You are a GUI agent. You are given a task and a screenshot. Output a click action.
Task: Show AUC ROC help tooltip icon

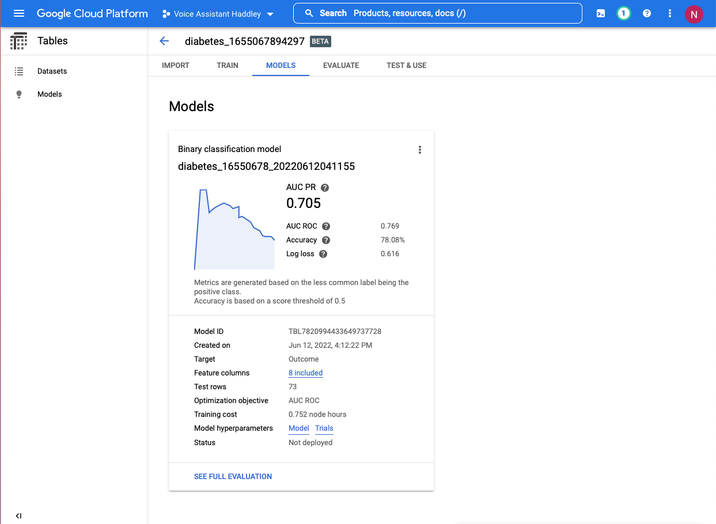(326, 226)
